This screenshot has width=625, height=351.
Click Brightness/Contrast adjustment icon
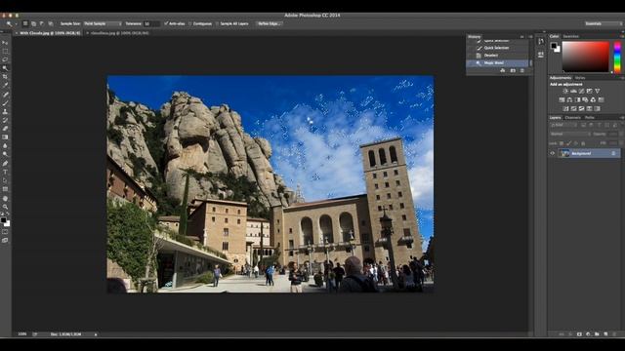[565, 91]
